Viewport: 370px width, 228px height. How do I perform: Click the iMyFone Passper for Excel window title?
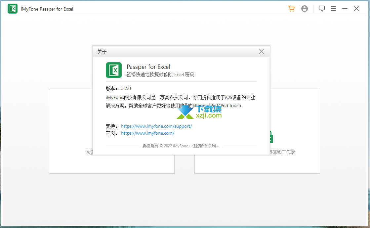tap(47, 9)
